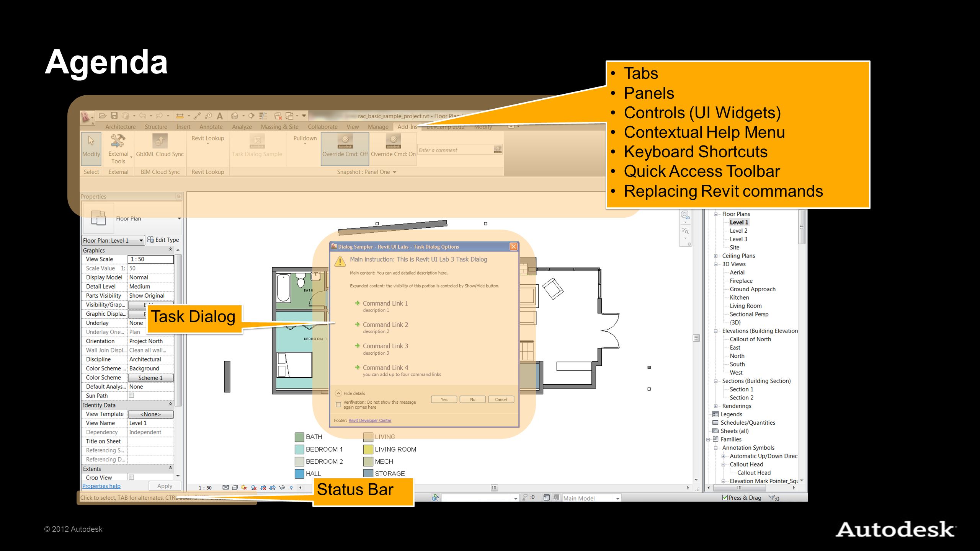Viewport: 980px width, 551px height.
Task: Open the SteeringWheels icon on navigation bar
Action: tap(685, 215)
